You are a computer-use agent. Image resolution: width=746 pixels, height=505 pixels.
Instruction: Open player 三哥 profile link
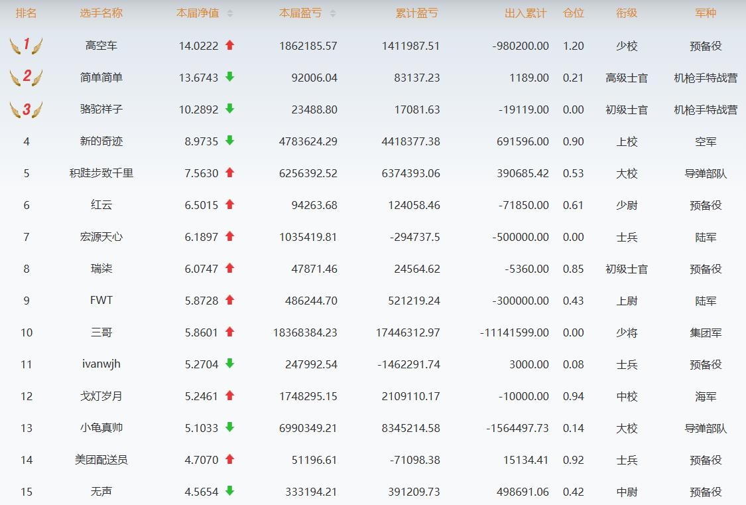tap(101, 332)
